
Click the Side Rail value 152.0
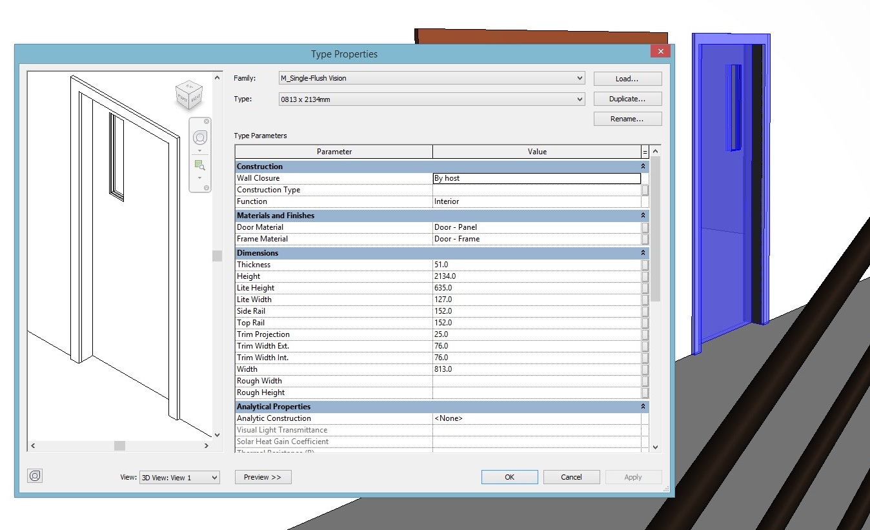536,311
